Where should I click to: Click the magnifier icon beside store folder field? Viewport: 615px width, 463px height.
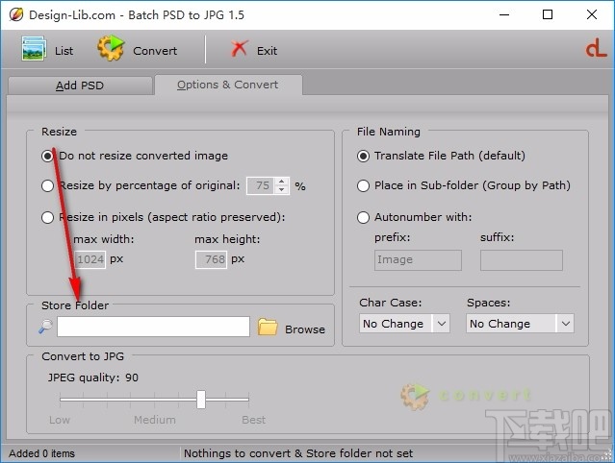46,327
